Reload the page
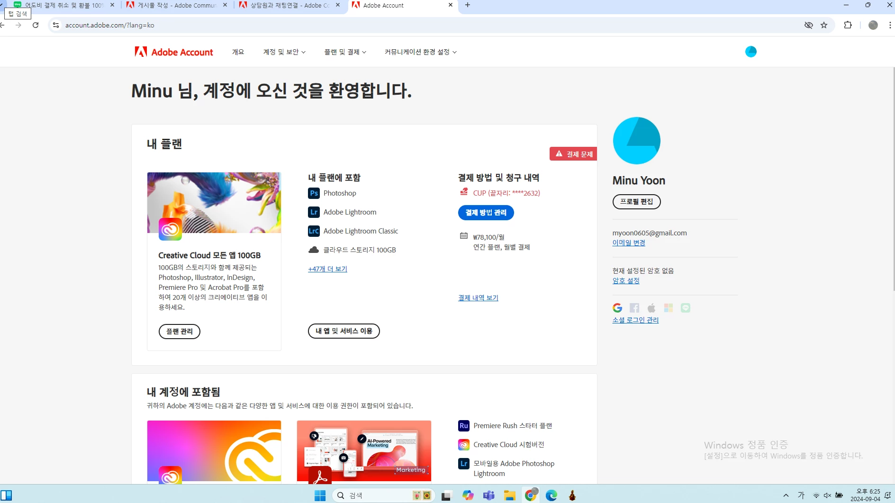 click(x=36, y=25)
